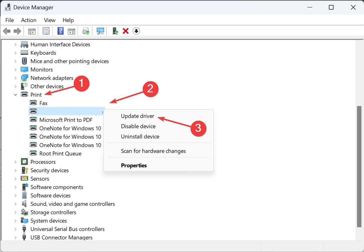
Task: Collapse the Print category chevron
Action: point(16,95)
